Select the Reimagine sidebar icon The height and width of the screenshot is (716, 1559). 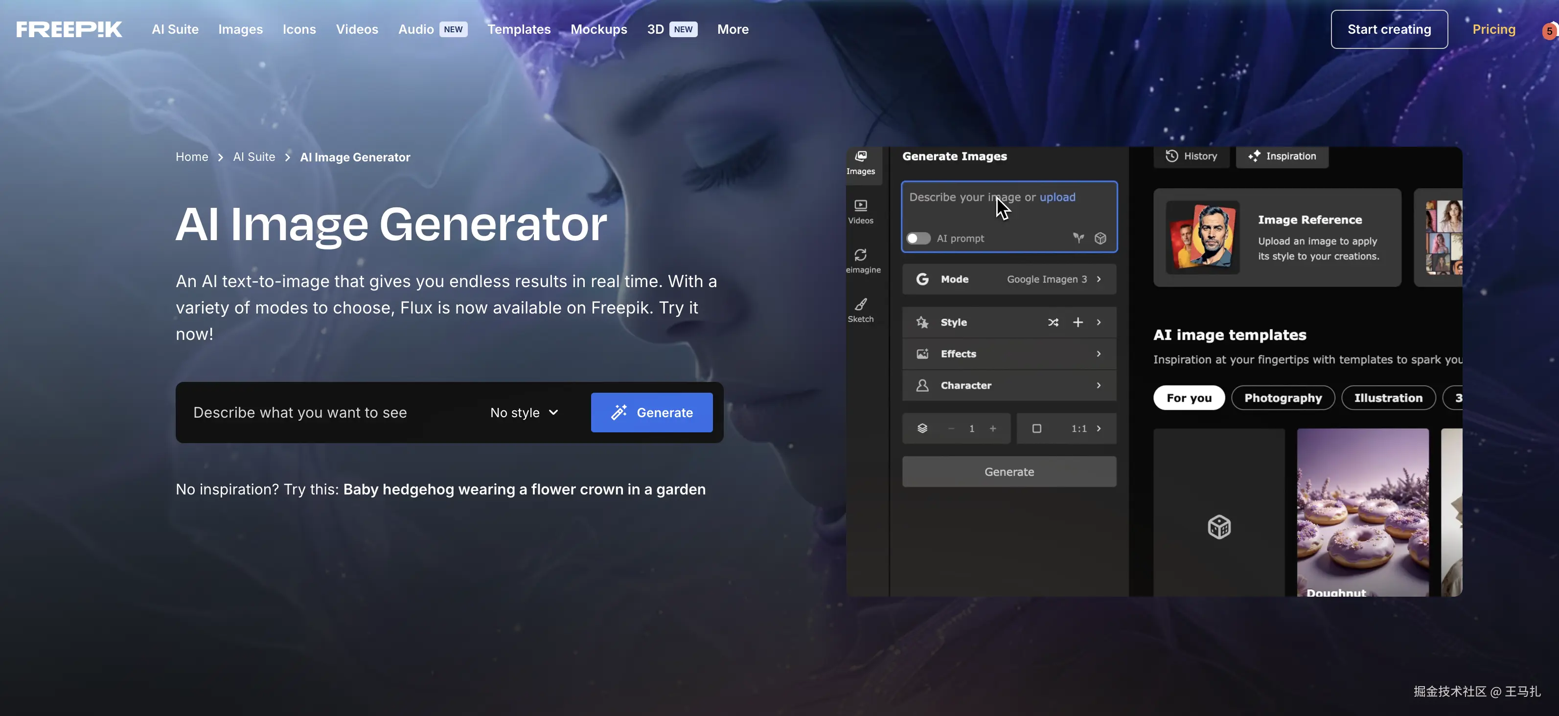(861, 255)
